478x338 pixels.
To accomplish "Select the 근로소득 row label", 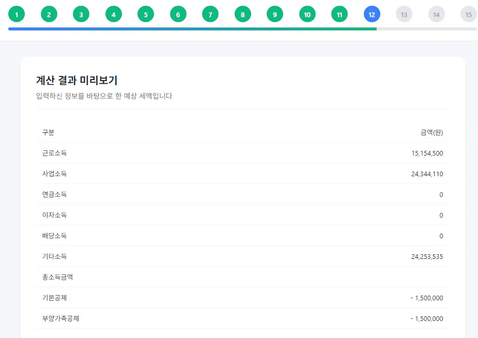I will point(54,153).
